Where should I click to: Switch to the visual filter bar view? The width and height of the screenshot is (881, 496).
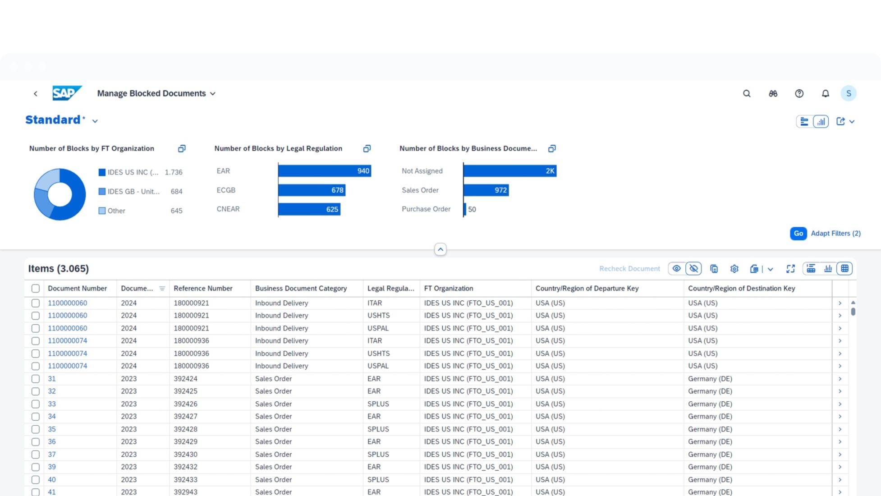click(821, 121)
